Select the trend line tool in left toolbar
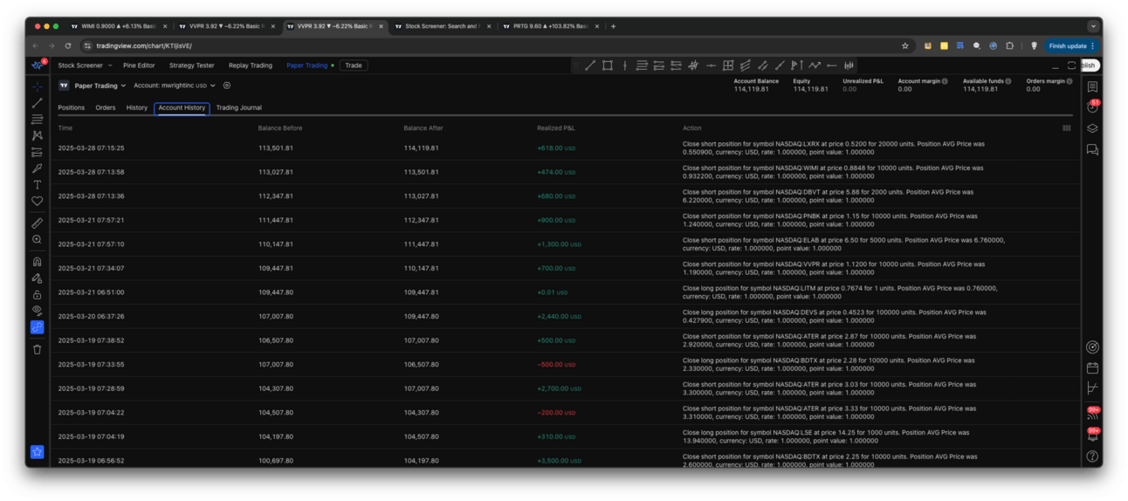 pyautogui.click(x=37, y=103)
